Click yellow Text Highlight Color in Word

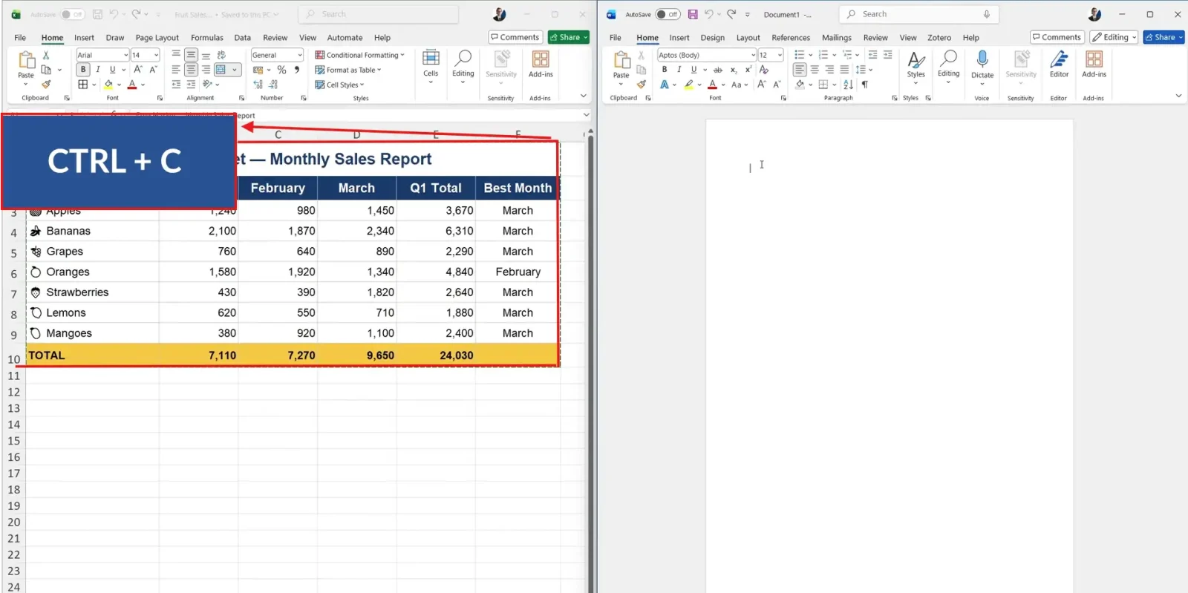(689, 85)
